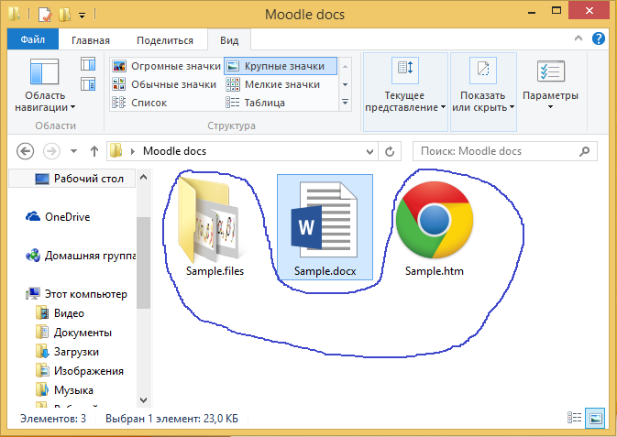Image resolution: width=617 pixels, height=437 pixels.
Task: Toggle the details pane icon
Action: [x=88, y=84]
